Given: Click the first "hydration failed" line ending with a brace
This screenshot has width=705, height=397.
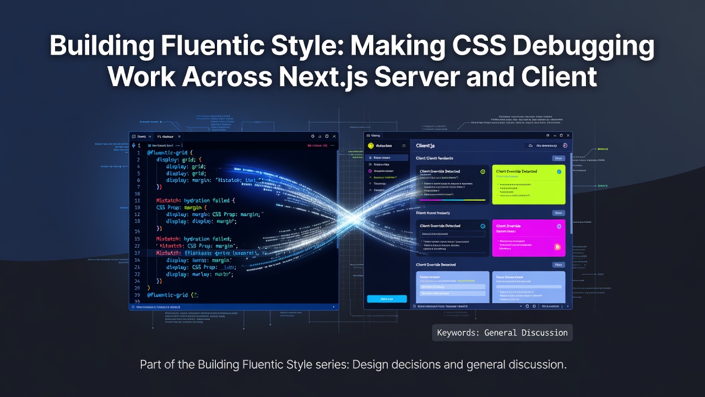Looking at the screenshot, I should [196, 200].
